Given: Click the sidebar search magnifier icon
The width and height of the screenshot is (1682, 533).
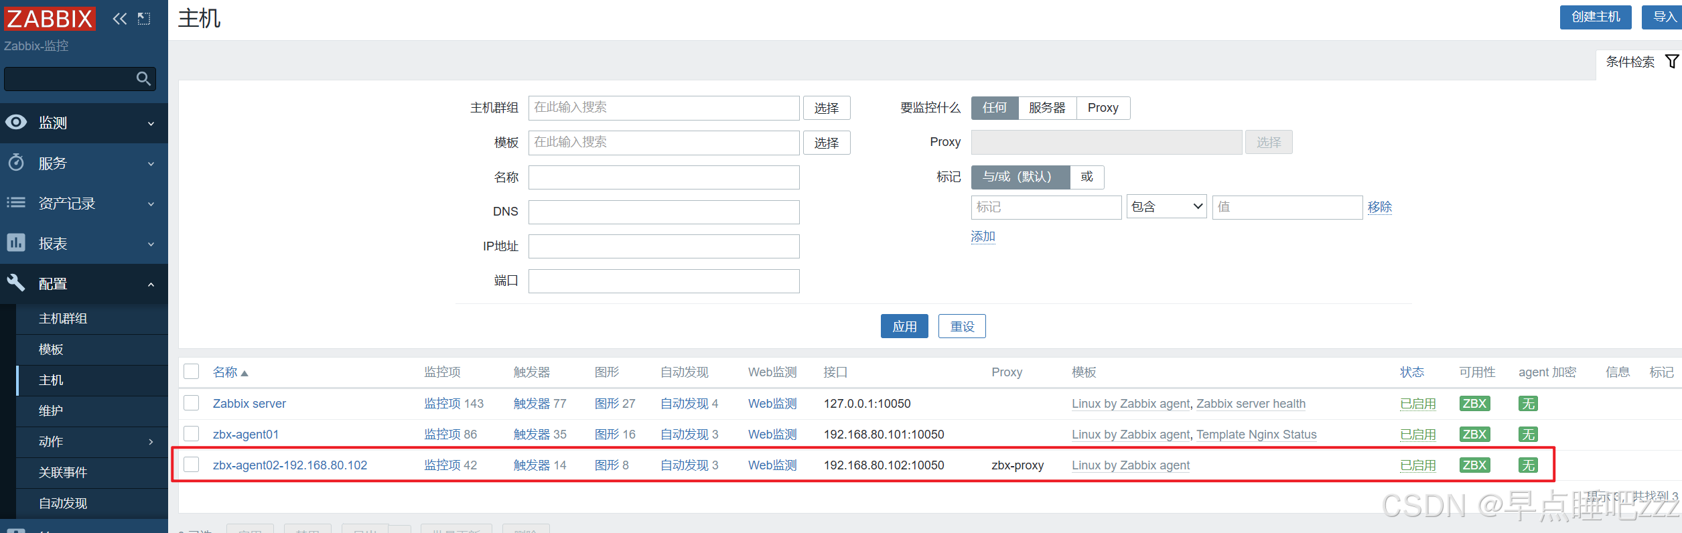Looking at the screenshot, I should pos(143,79).
